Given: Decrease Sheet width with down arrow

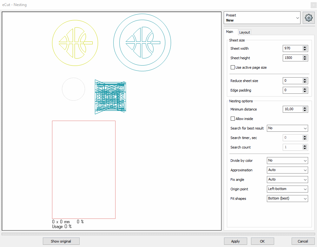Looking at the screenshot, I should (305, 50).
